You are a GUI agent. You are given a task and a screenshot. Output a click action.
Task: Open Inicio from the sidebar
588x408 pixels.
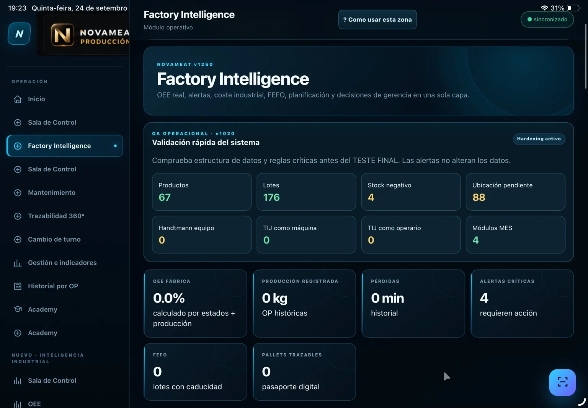(65, 99)
